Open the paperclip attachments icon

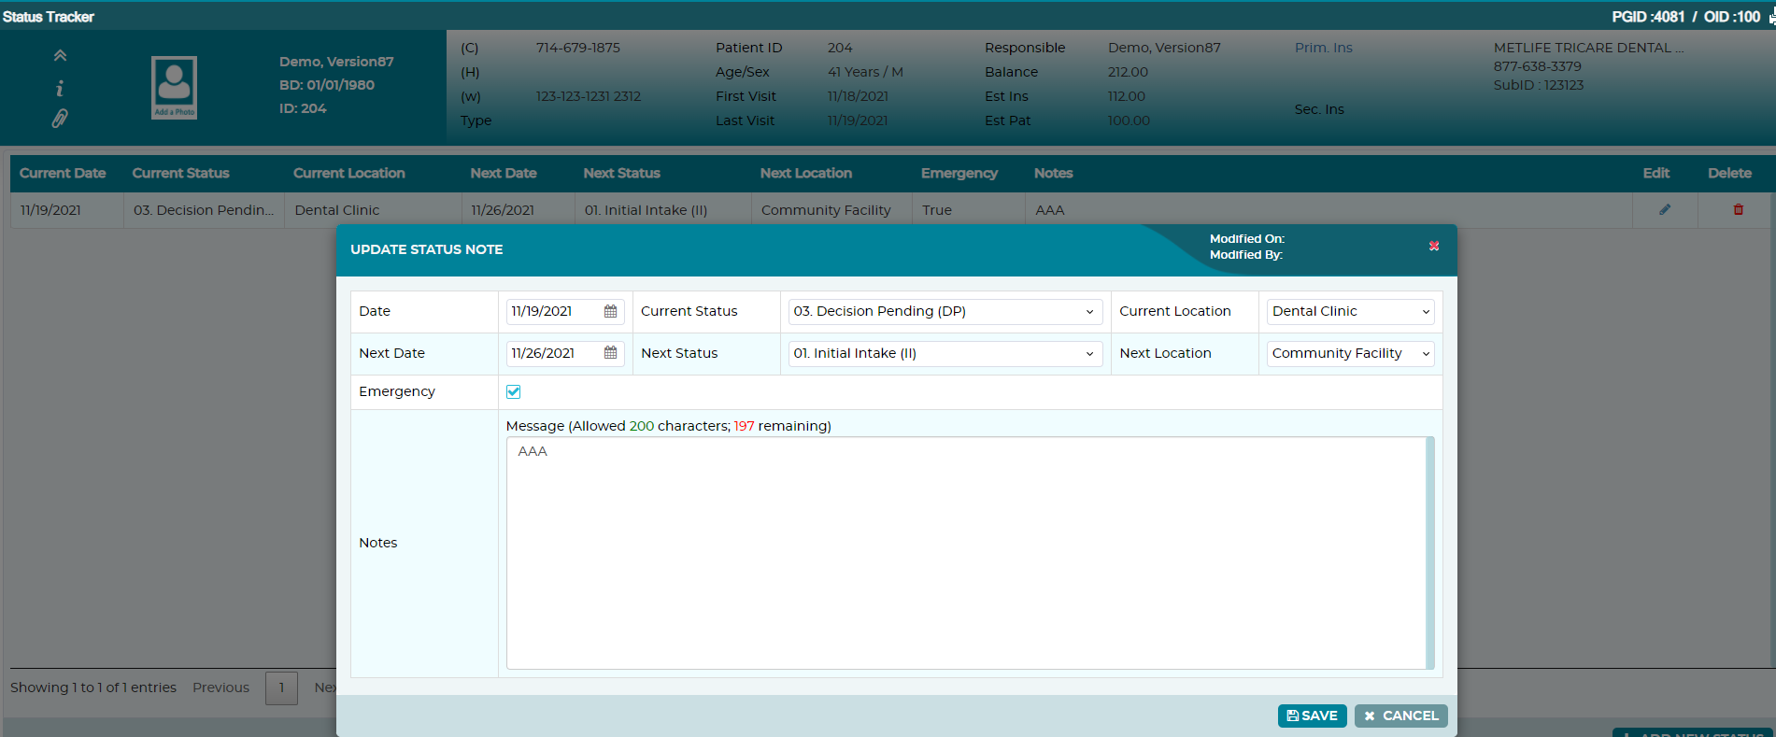click(60, 119)
